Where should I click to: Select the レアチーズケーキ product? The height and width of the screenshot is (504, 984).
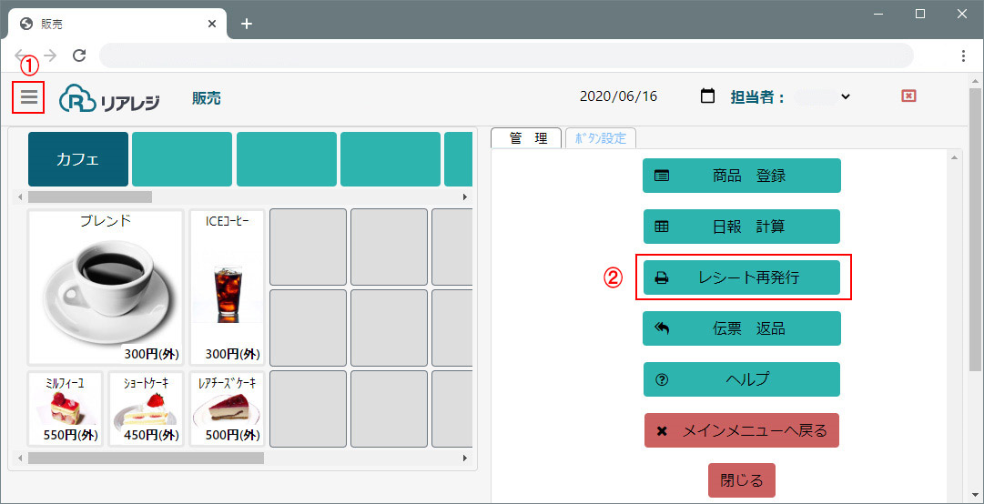tap(228, 408)
